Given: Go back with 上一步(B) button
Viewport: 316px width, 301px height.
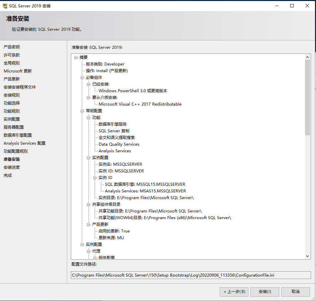Looking at the screenshot, I should pyautogui.click(x=234, y=292).
